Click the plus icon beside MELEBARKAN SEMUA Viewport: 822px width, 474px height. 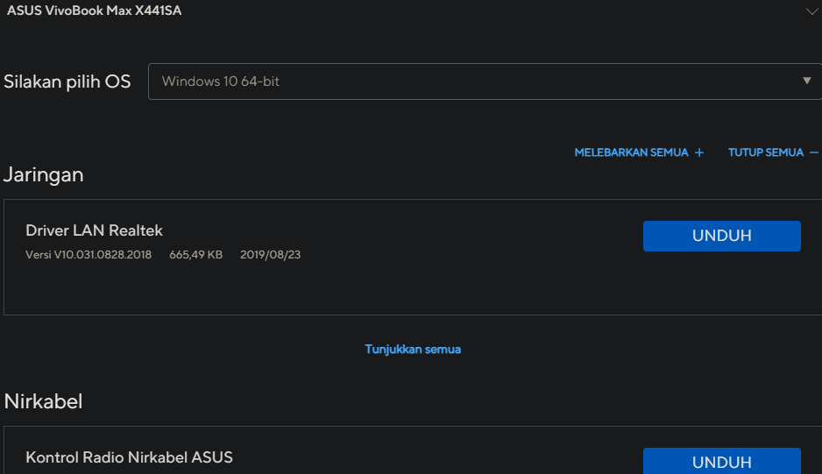point(699,152)
